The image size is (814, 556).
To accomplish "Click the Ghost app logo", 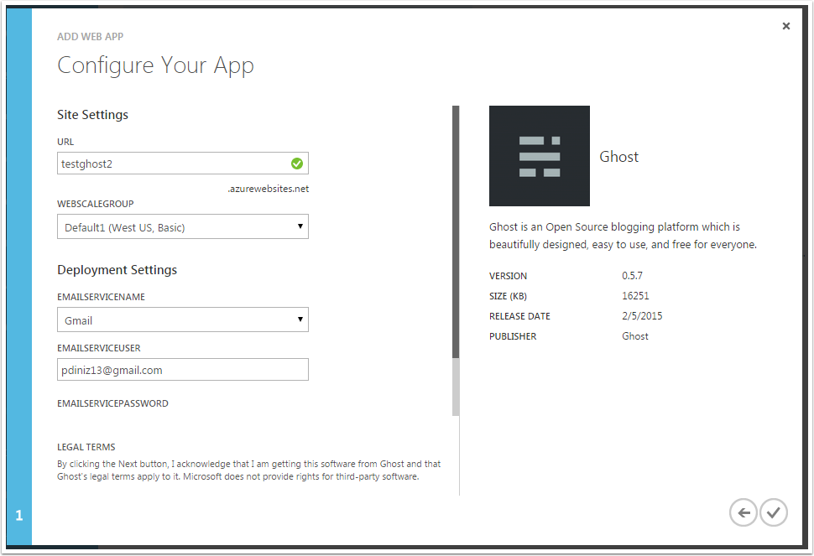I will (x=540, y=156).
